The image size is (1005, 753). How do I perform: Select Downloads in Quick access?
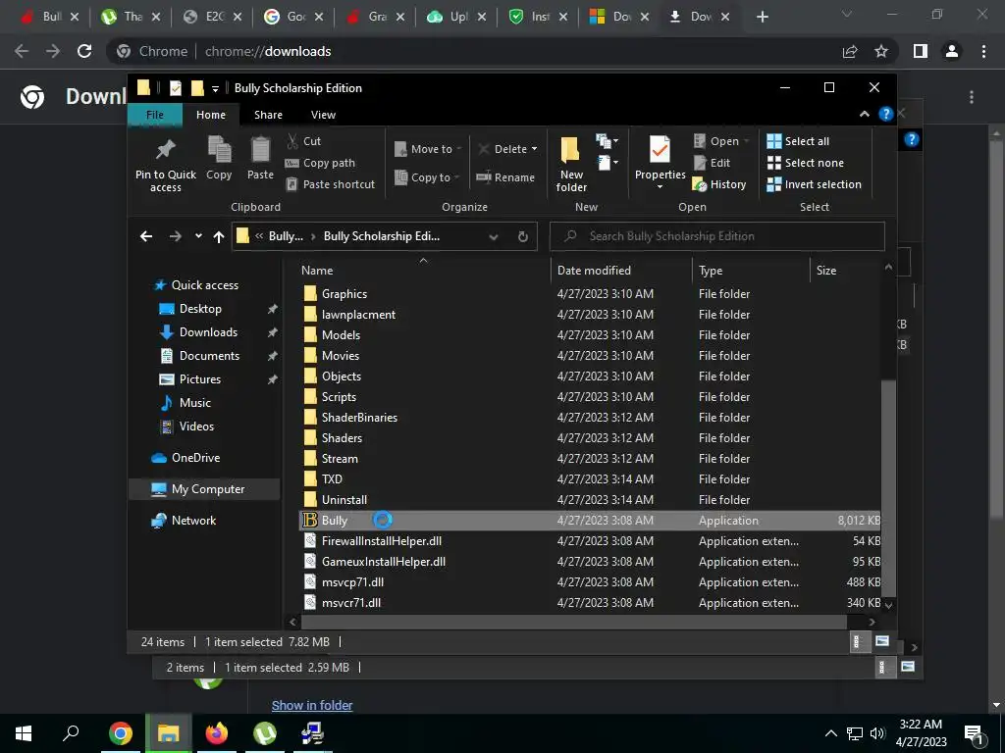pyautogui.click(x=208, y=332)
